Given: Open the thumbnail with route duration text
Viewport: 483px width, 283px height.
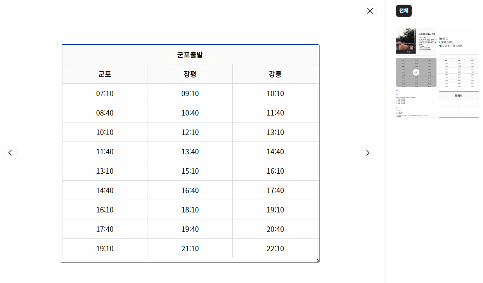Looking at the screenshot, I should tap(459, 41).
